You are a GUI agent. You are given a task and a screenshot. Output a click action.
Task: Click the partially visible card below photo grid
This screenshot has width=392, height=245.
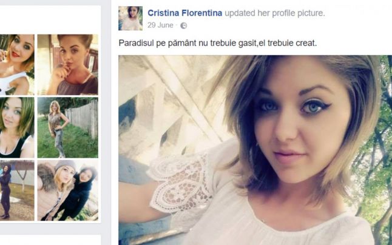coord(50,240)
